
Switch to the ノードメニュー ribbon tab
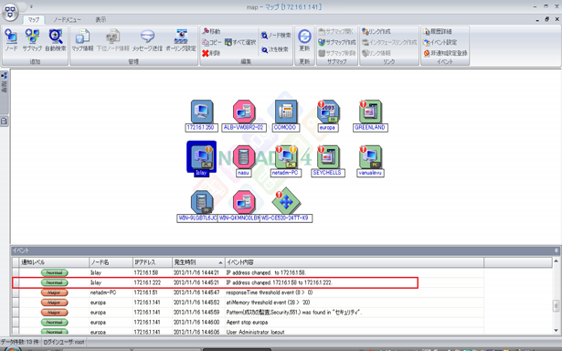67,20
